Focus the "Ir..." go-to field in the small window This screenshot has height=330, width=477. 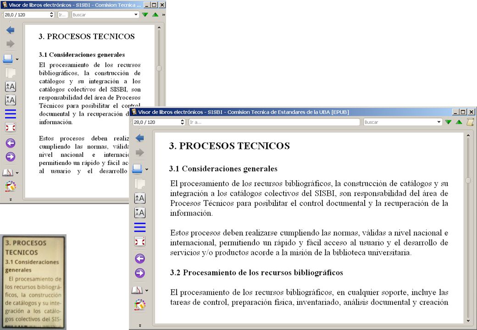tap(63, 15)
